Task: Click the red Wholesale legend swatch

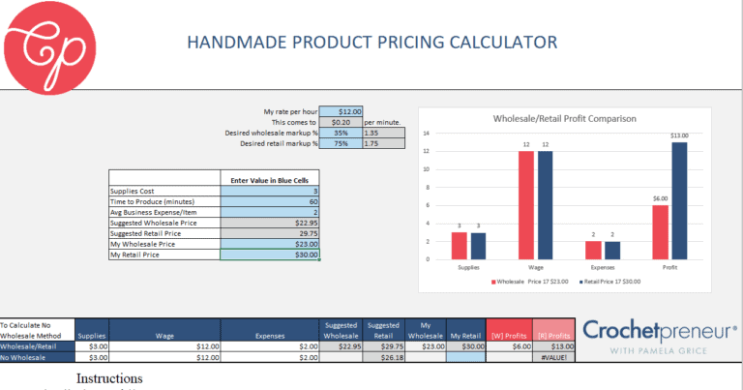Action: click(493, 282)
